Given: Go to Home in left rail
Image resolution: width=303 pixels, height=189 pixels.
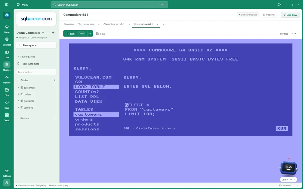Looking at the screenshot, I should tap(7, 29).
